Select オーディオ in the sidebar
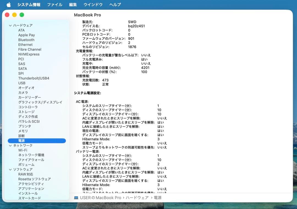Viewport: 297px width, 209px height. (26, 88)
